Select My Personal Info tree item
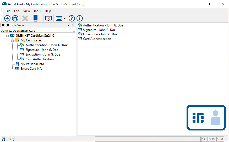 pos(32,64)
